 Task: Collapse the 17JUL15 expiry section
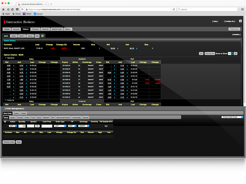[6, 100]
